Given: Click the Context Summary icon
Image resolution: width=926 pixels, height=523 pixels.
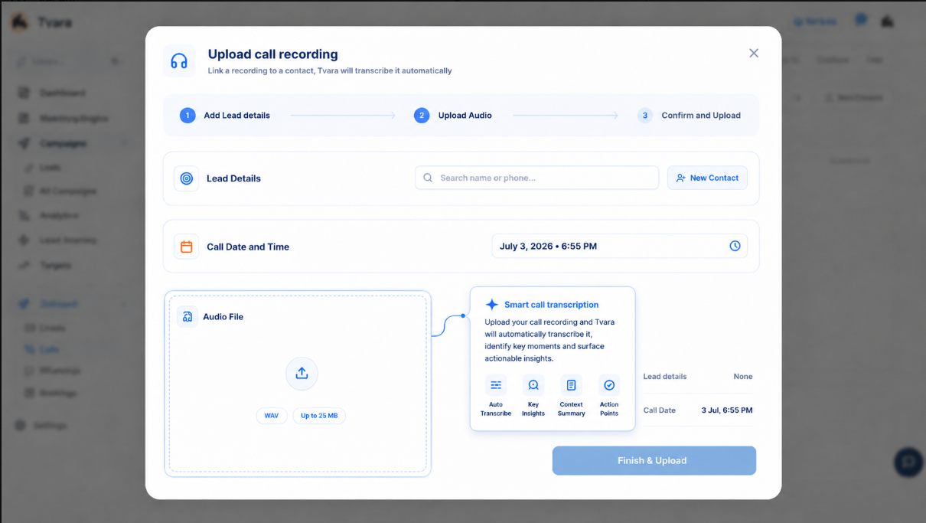Looking at the screenshot, I should [571, 385].
